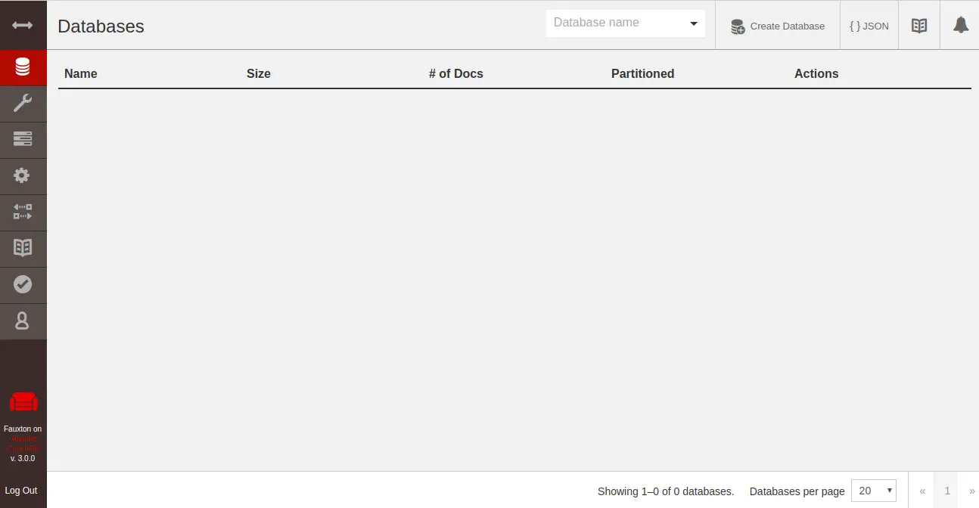Click the Log Out link
This screenshot has height=508, width=979.
coord(21,491)
